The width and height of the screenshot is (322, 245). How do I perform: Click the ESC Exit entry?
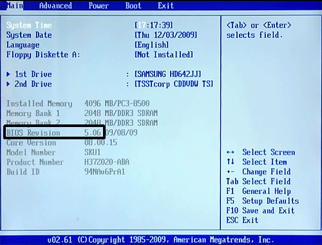242,220
